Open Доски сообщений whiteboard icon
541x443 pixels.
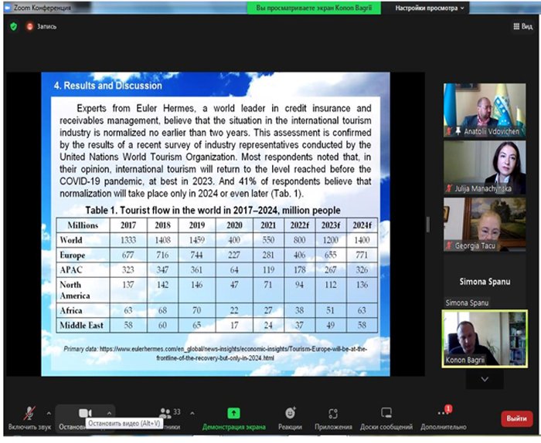pos(386,413)
